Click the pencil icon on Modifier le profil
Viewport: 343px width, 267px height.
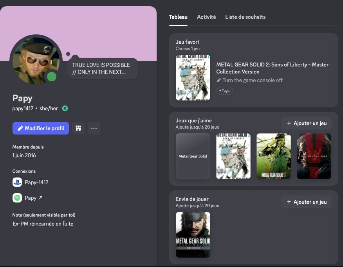coord(20,128)
